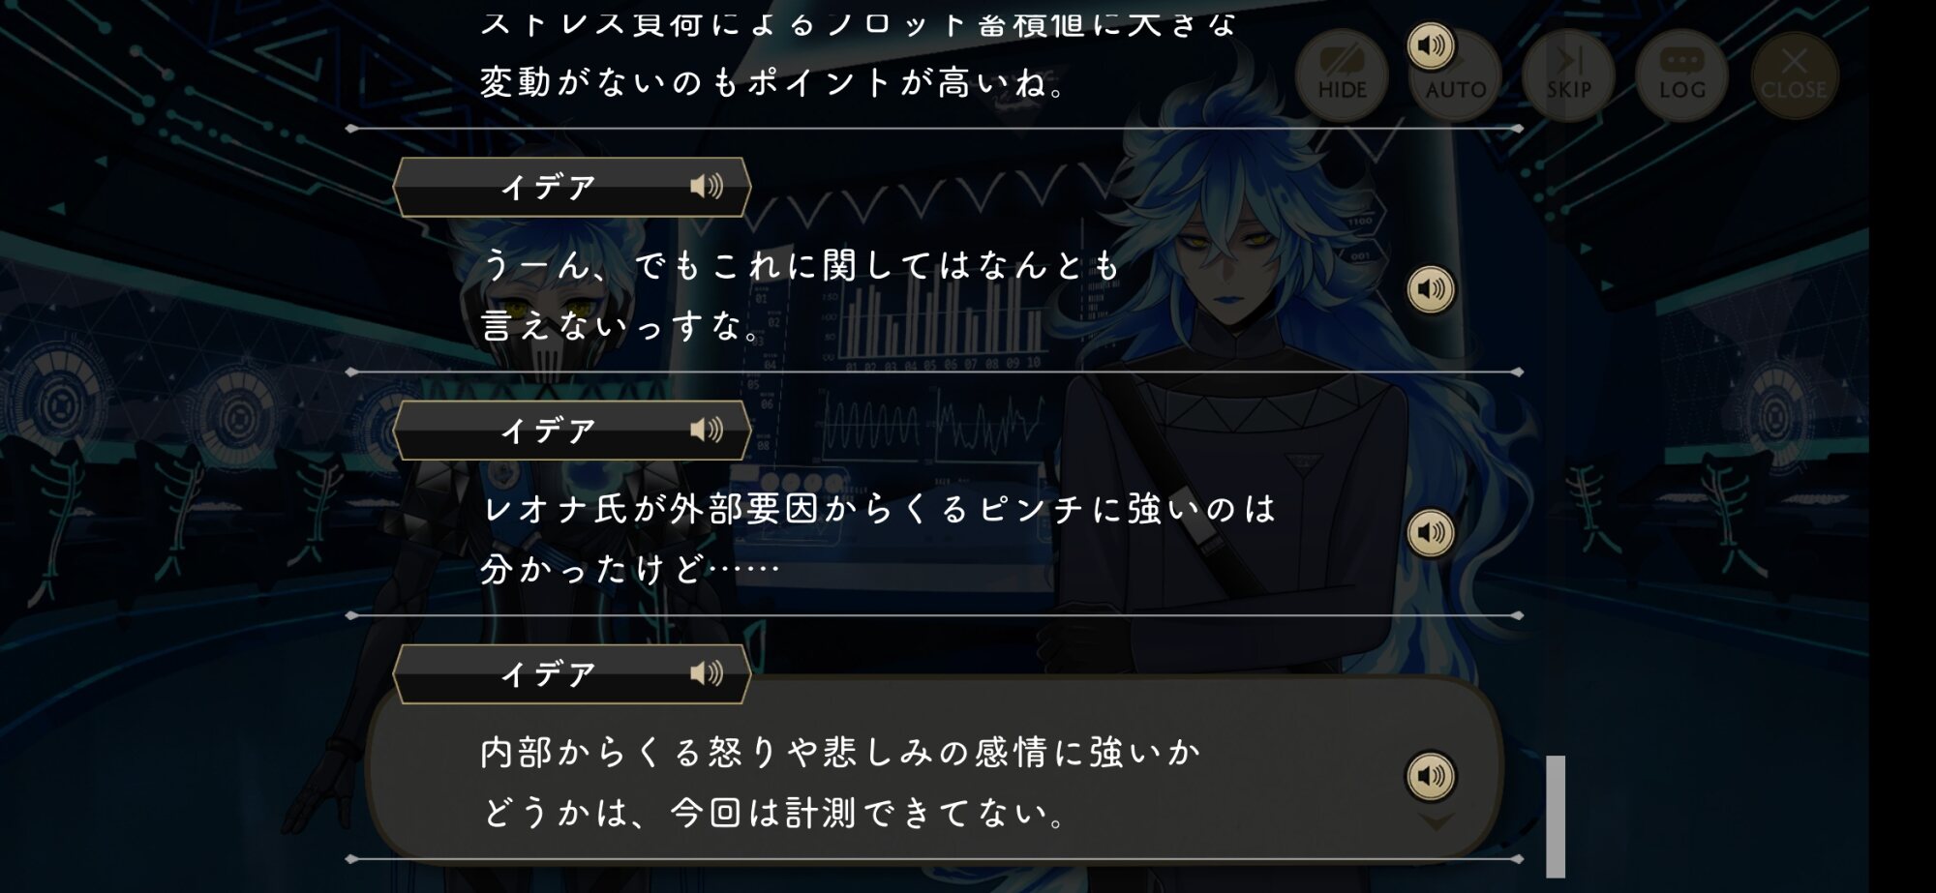Select the '言えないっすな' dialogue text entry
The image size is (1936, 893).
(621, 325)
